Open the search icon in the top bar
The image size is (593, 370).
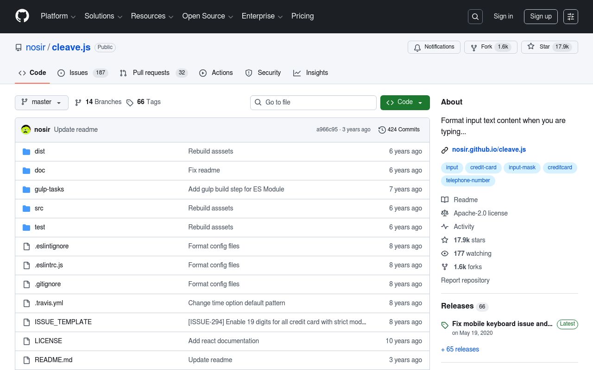[475, 16]
